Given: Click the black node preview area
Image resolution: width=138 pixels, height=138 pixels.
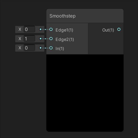Looking at the screenshot, I should coord(85,93).
